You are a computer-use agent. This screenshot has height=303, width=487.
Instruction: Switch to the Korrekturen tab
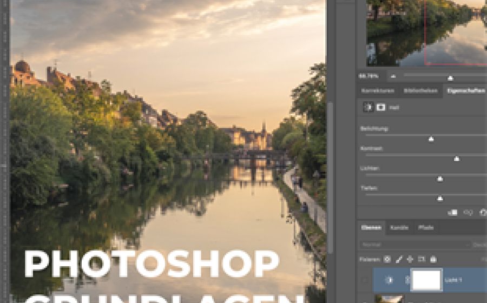[x=378, y=91]
